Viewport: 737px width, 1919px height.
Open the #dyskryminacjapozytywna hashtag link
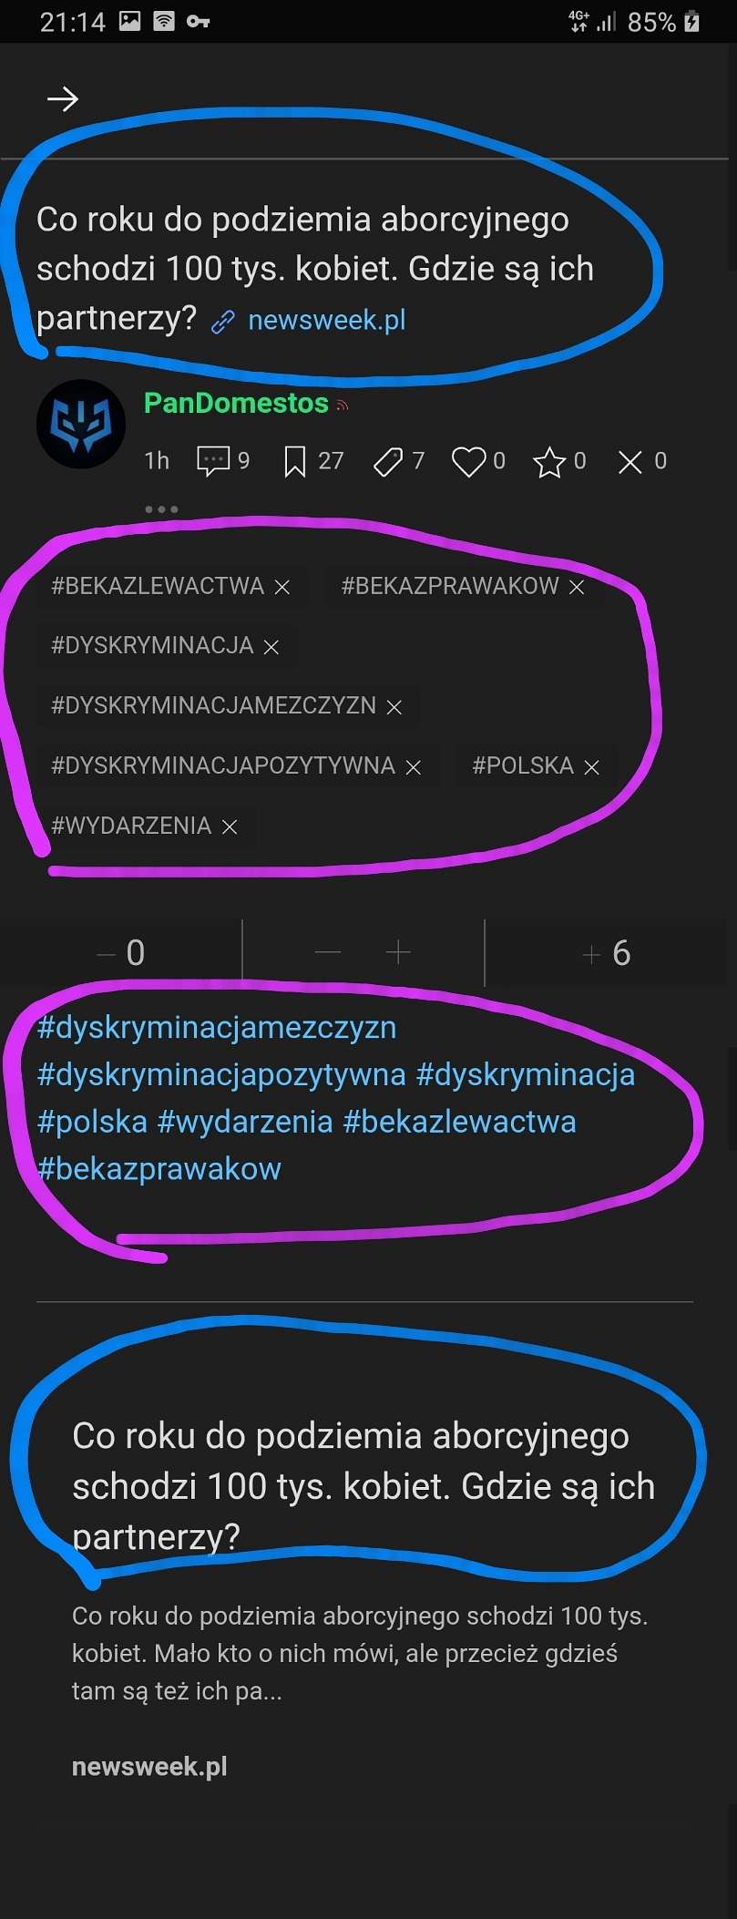(x=221, y=1074)
